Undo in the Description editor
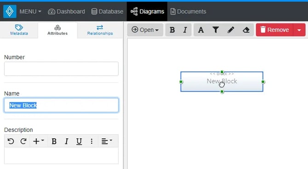The image size is (308, 169). pos(11,141)
